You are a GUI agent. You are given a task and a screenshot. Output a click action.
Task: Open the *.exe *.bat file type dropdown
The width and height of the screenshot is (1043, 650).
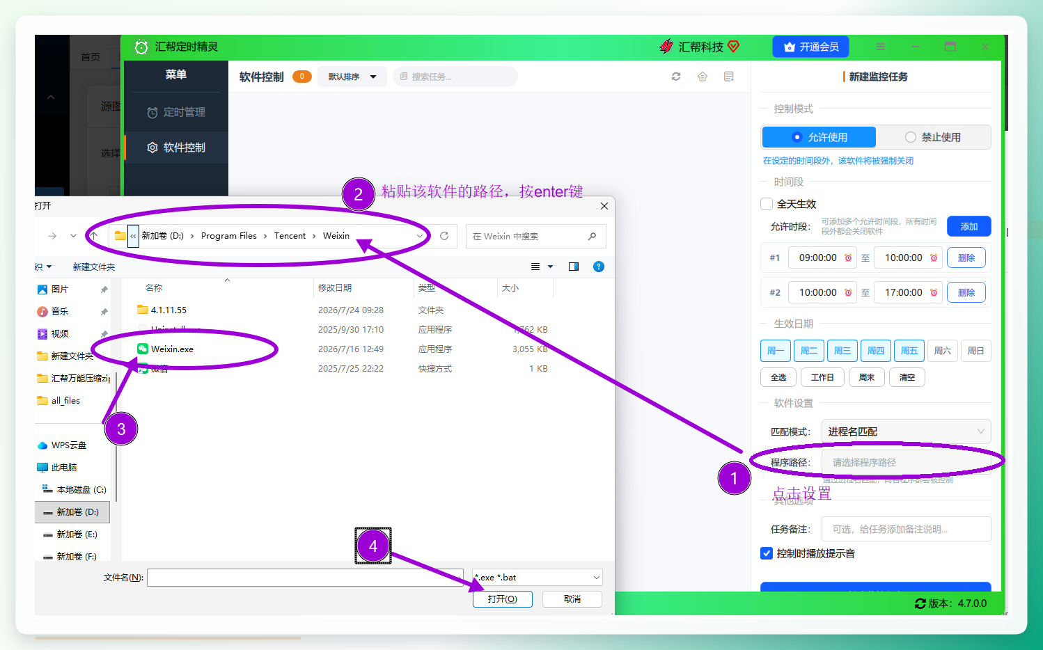pos(537,578)
